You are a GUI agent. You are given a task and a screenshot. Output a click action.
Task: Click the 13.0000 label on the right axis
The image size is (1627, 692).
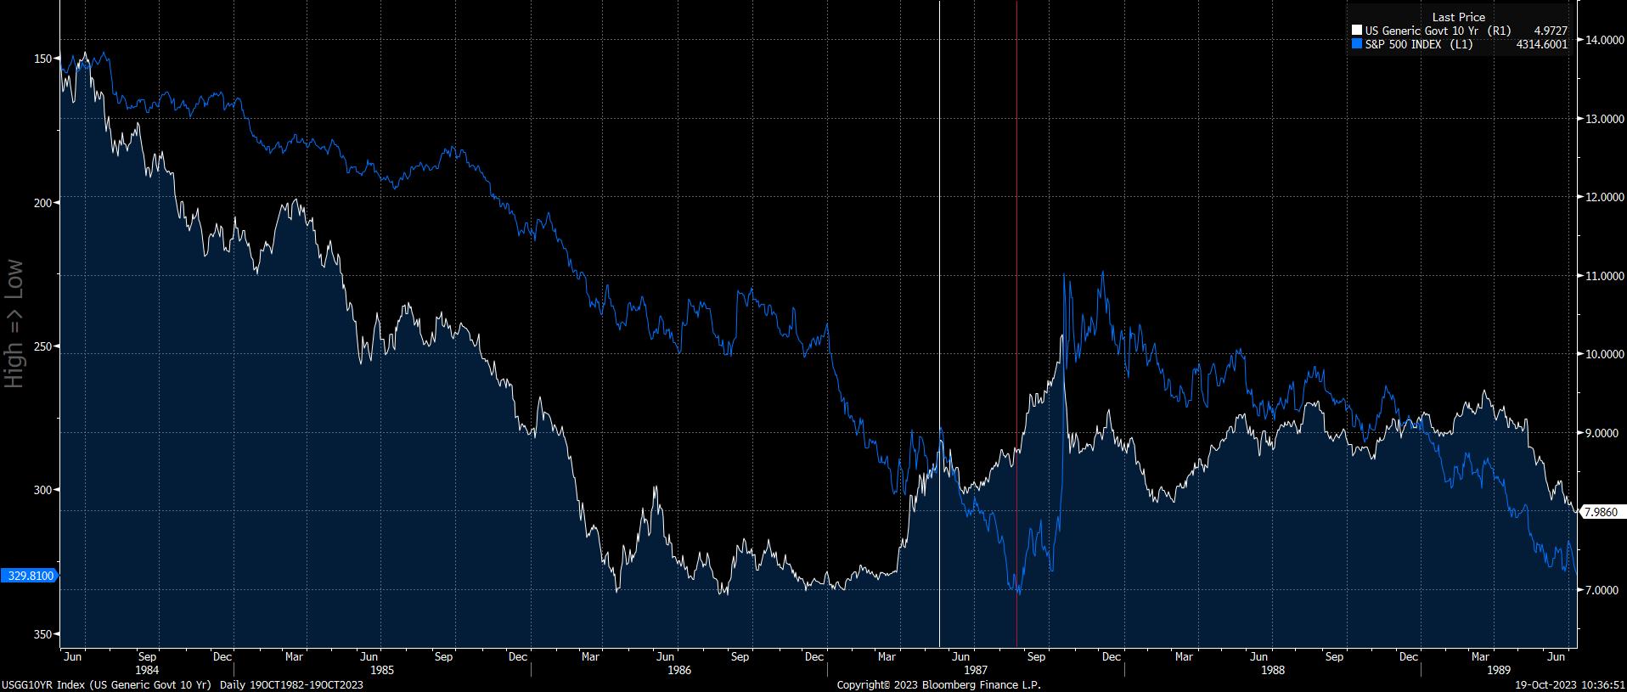point(1603,119)
